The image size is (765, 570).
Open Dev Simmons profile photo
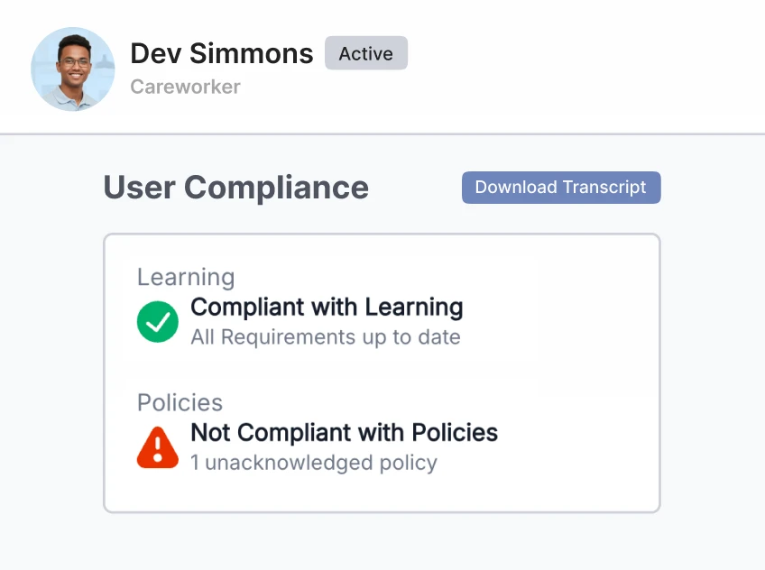point(73,69)
